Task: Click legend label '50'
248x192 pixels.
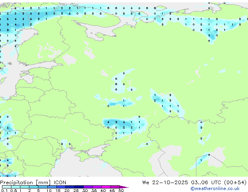Action: tap(121, 190)
